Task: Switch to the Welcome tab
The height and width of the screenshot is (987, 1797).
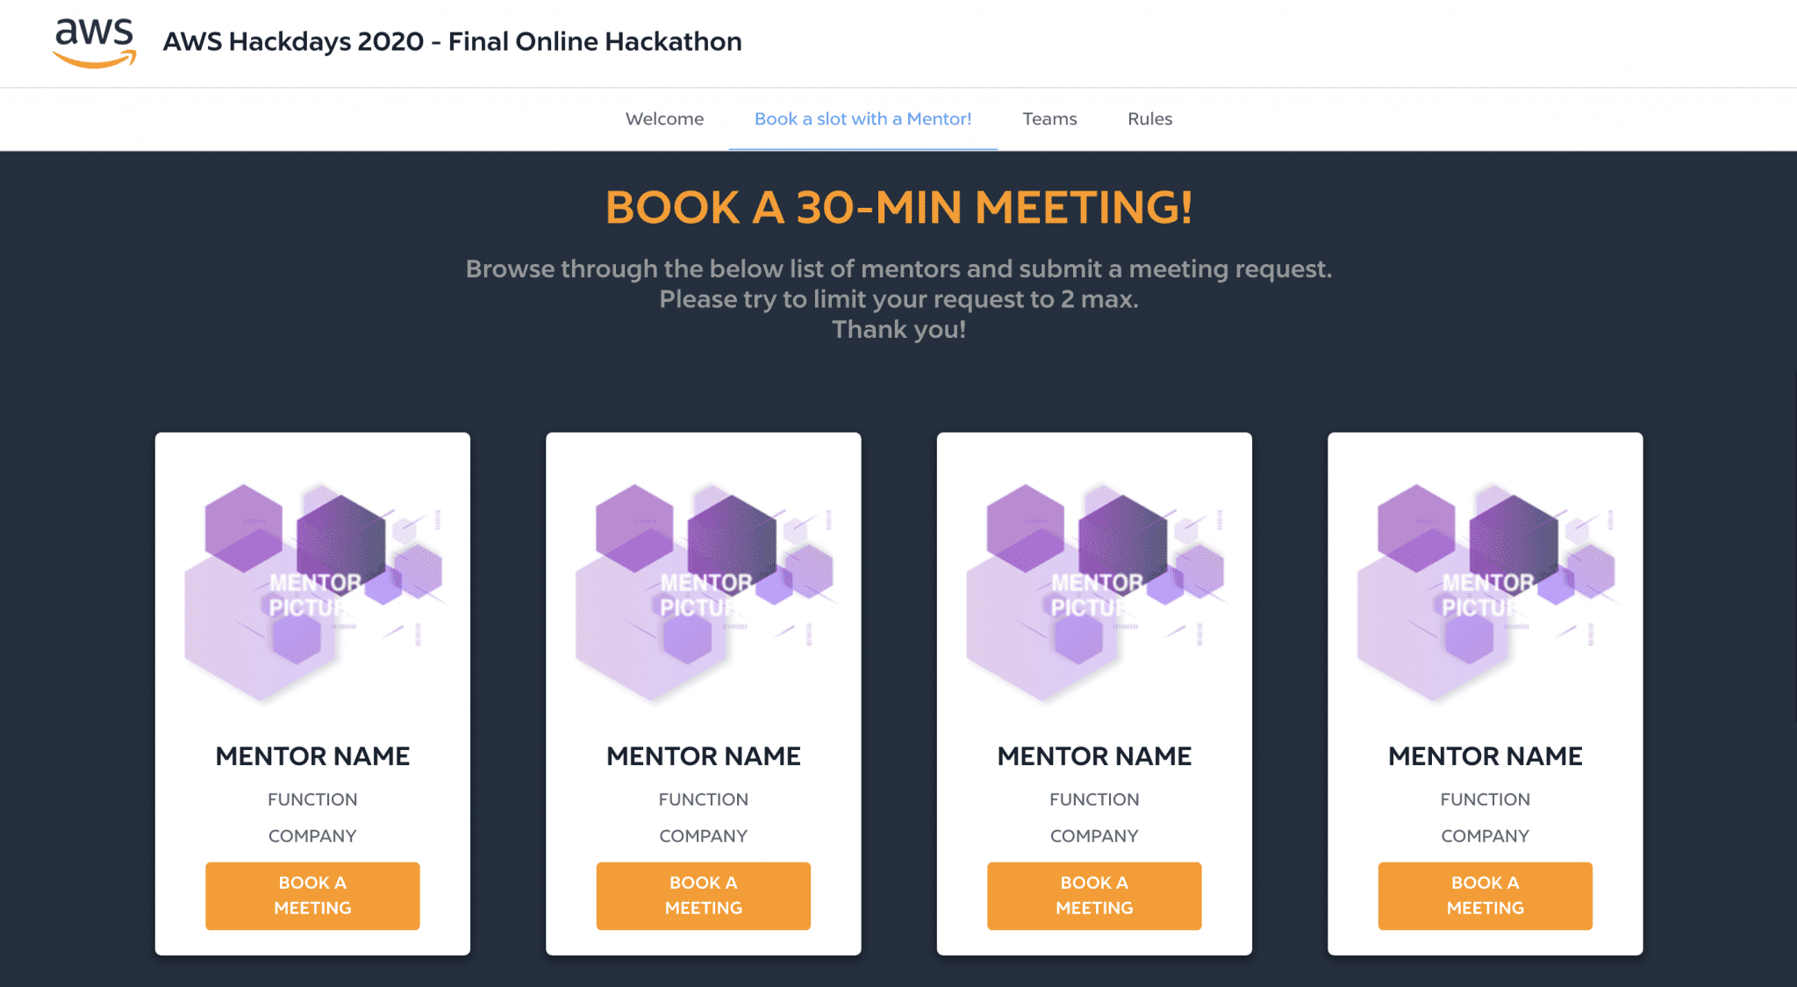Action: [x=664, y=118]
